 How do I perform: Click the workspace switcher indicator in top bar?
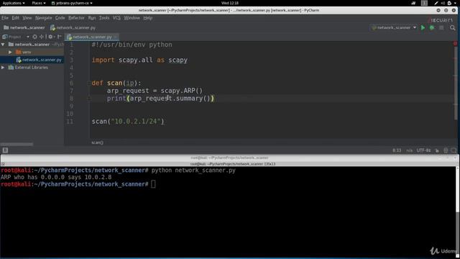(424, 3)
